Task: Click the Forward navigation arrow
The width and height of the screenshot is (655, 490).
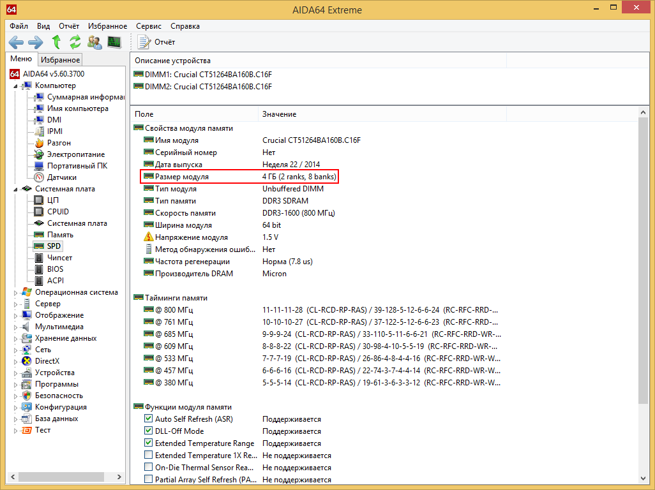Action: (x=36, y=42)
